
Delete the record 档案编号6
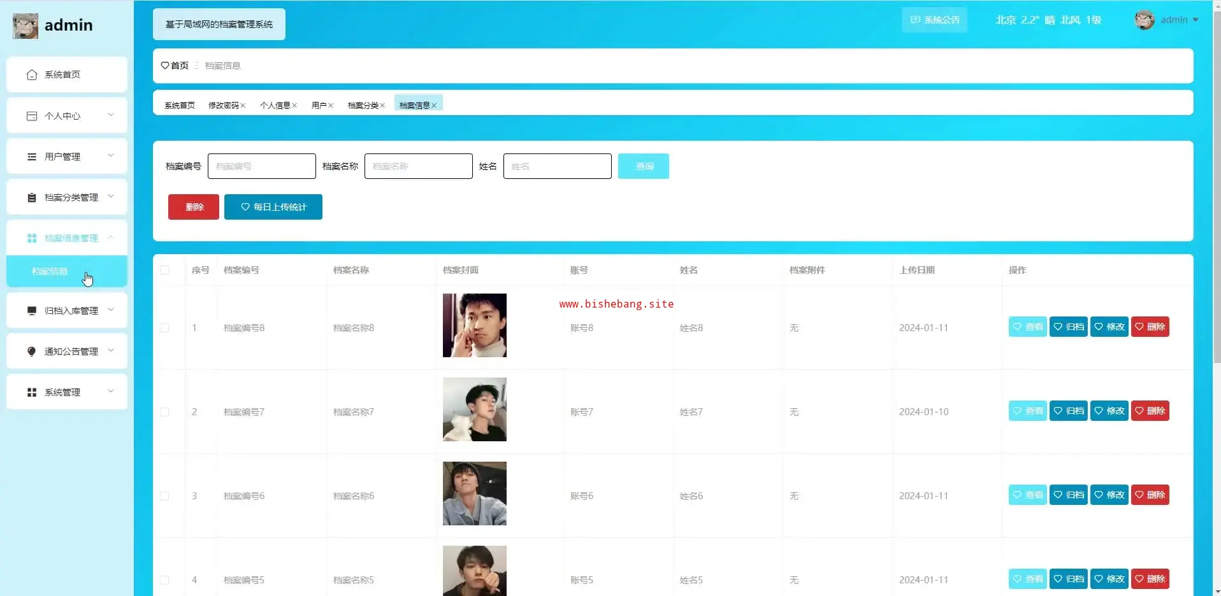(1150, 495)
